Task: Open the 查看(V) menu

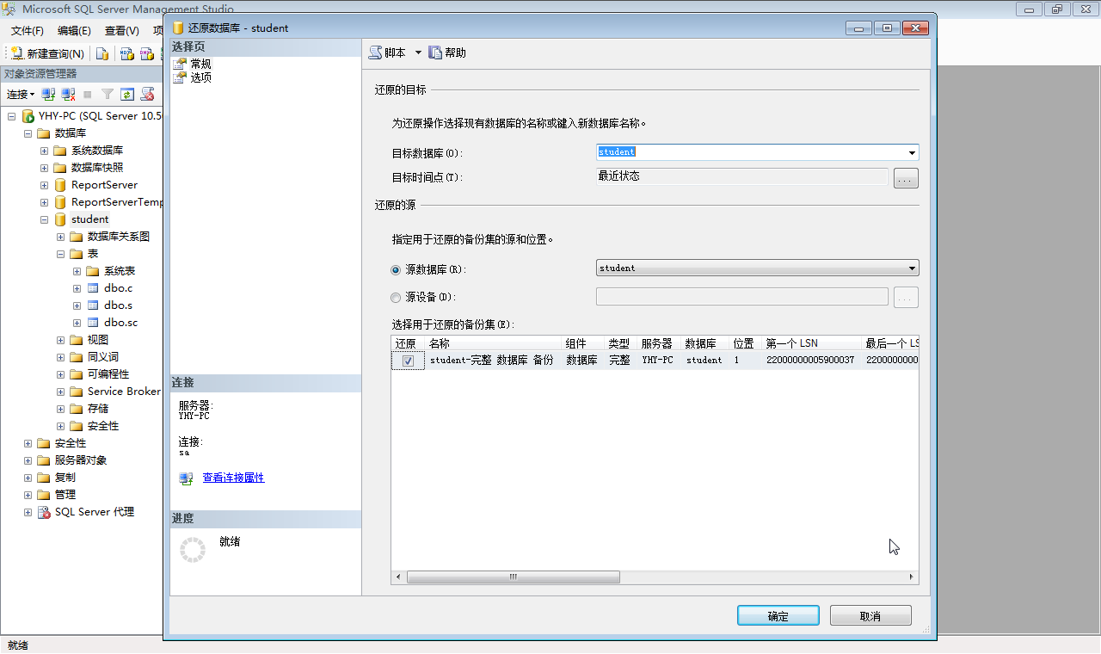Action: tap(121, 31)
